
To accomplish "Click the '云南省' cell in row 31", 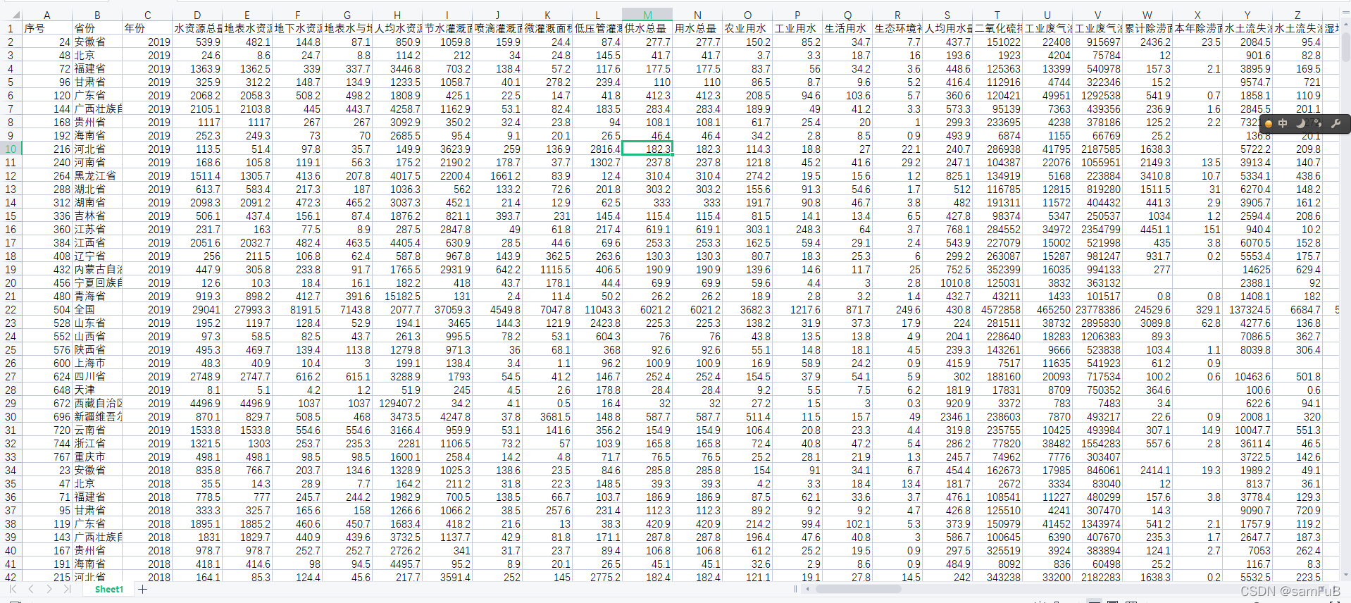I will point(97,430).
